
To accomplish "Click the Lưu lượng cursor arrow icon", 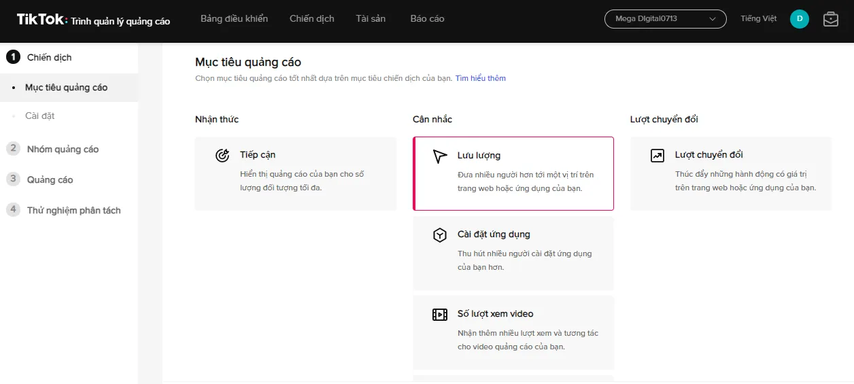I will click(440, 157).
